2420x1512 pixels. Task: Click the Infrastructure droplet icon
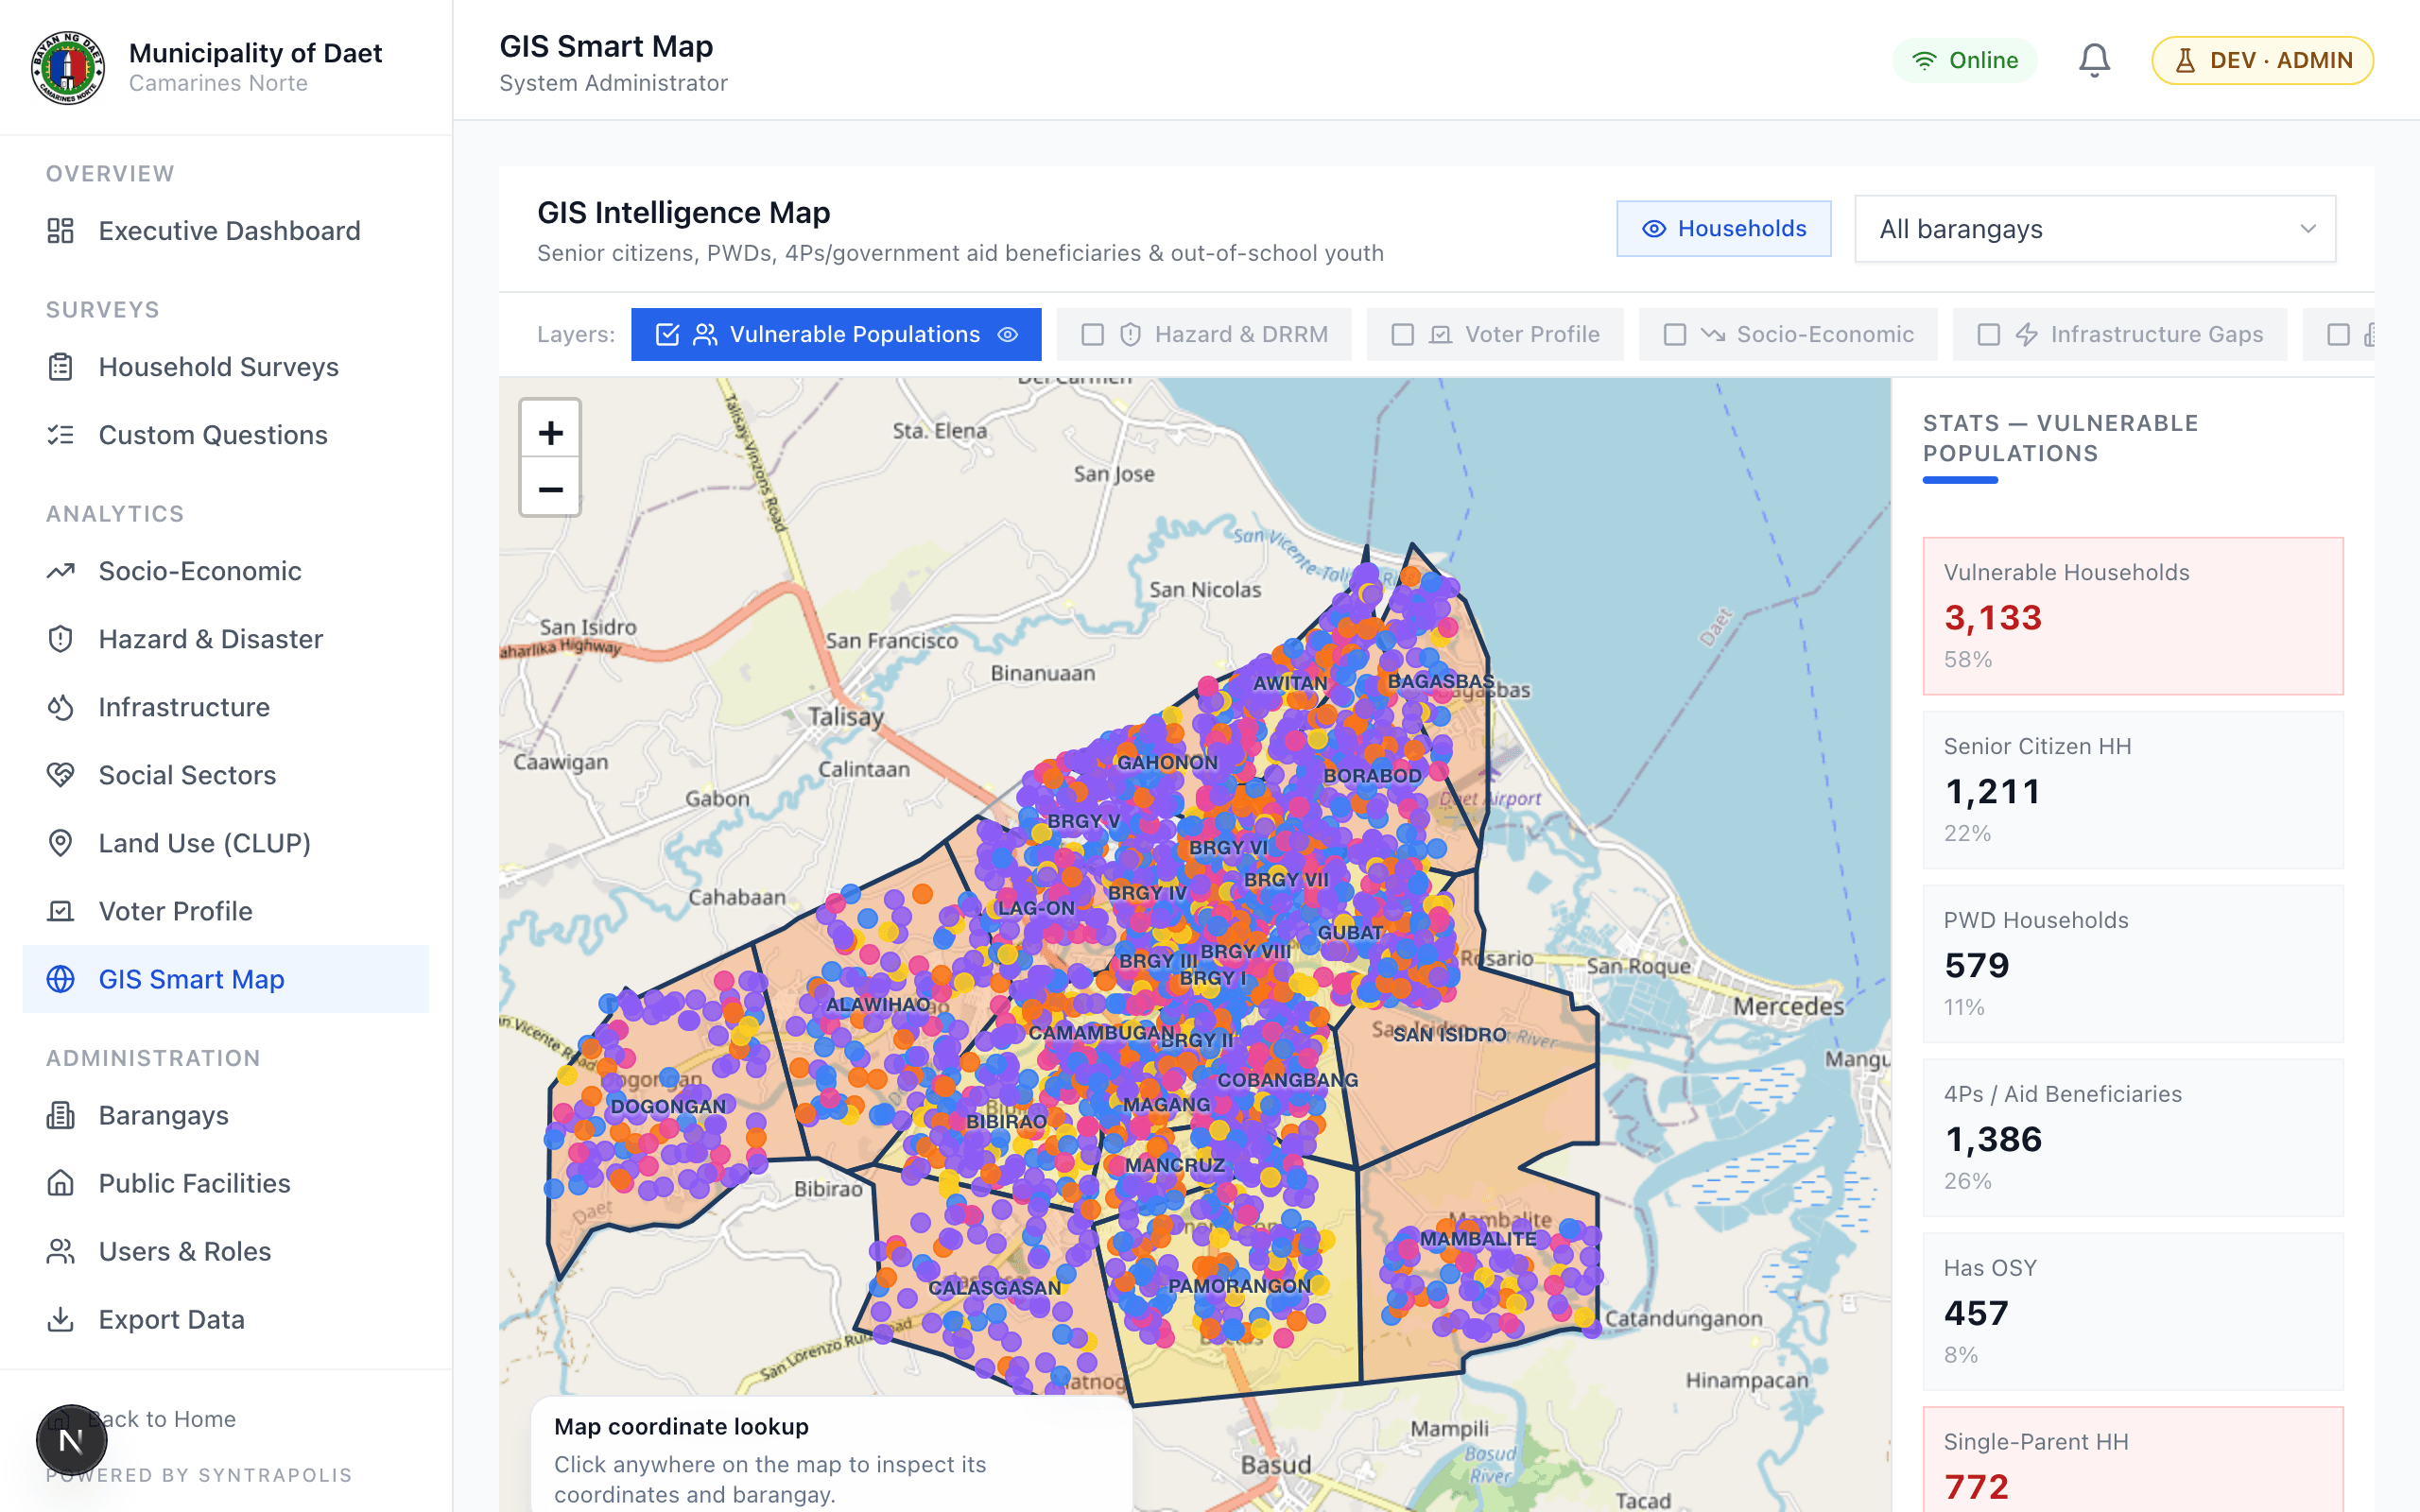click(61, 707)
